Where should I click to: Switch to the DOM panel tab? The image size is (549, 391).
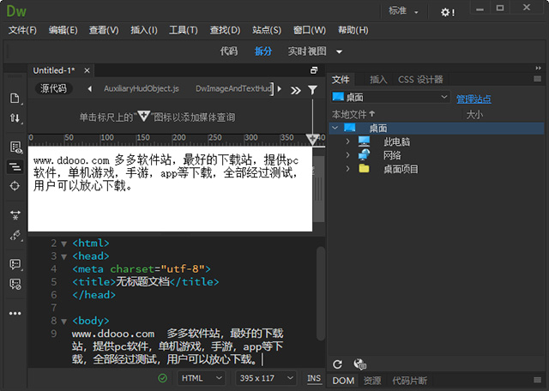(x=343, y=381)
